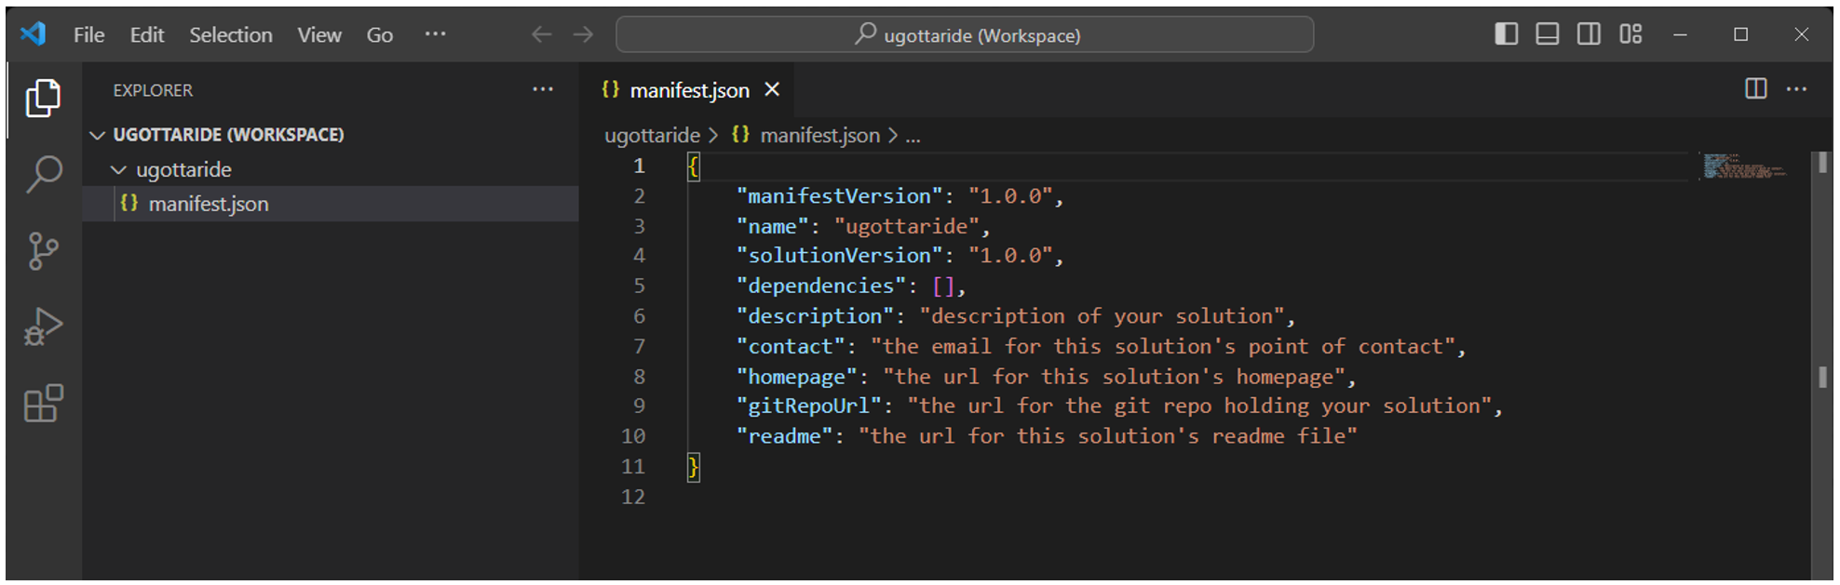Open Explorer views and more actions menu

point(543,89)
